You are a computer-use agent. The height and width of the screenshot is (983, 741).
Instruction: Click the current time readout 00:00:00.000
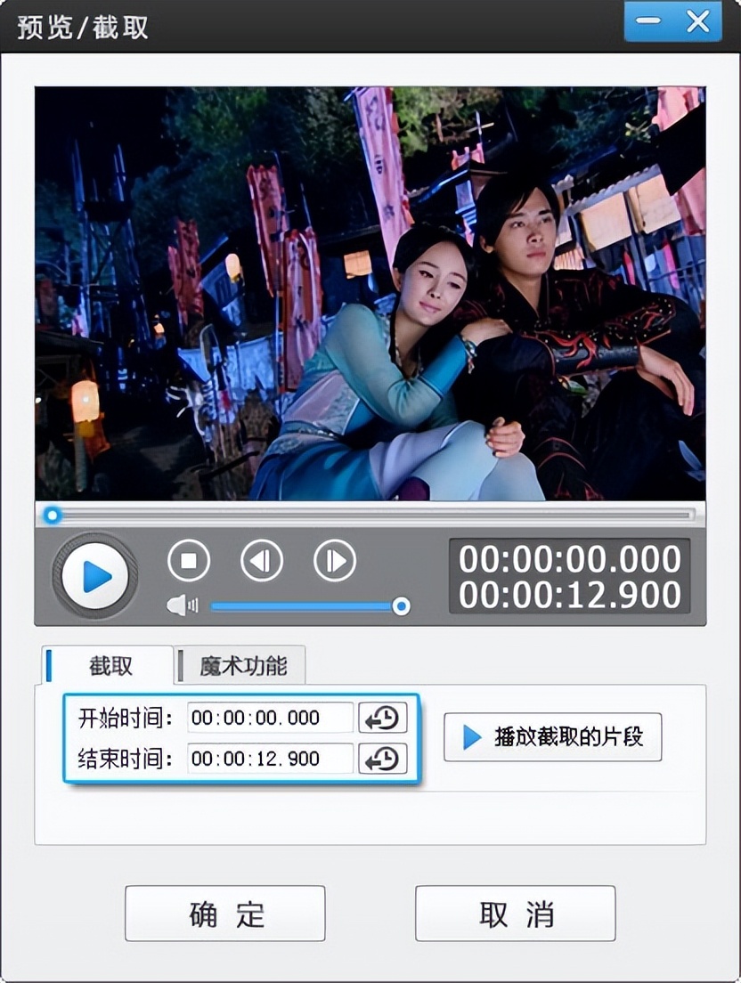click(570, 558)
